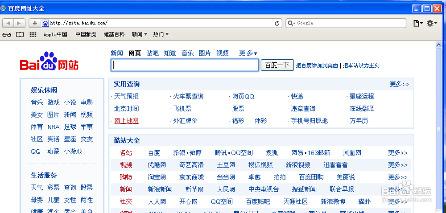Screen dimensions: 446x213
Task: Open 淘宝网 link
Action: click(157, 177)
